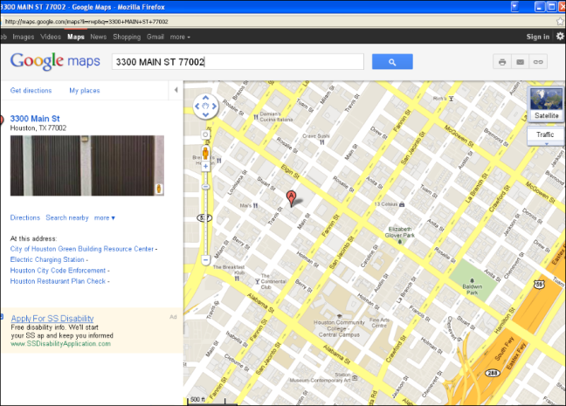The height and width of the screenshot is (406, 566).
Task: Toggle the Traffic layer
Action: [545, 134]
